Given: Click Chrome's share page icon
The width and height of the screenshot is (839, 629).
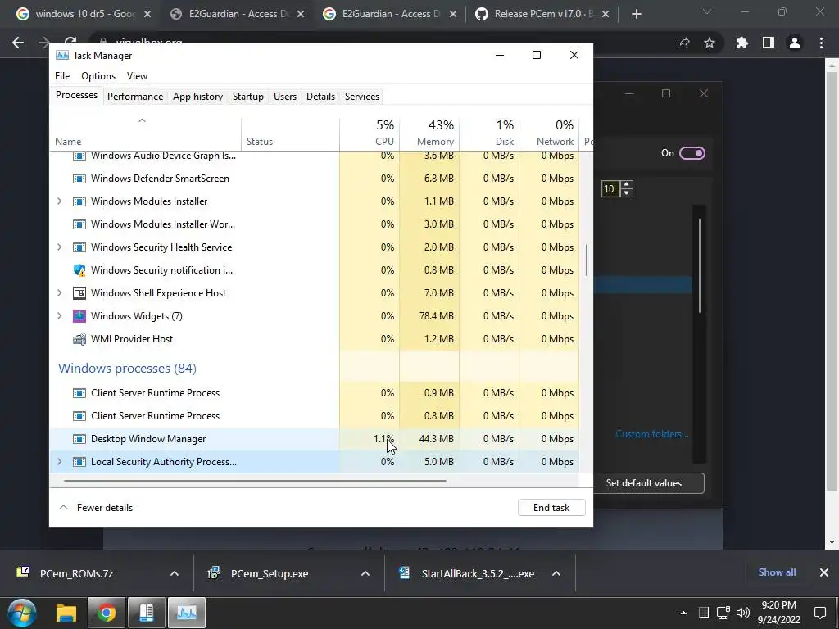Looking at the screenshot, I should tap(683, 43).
